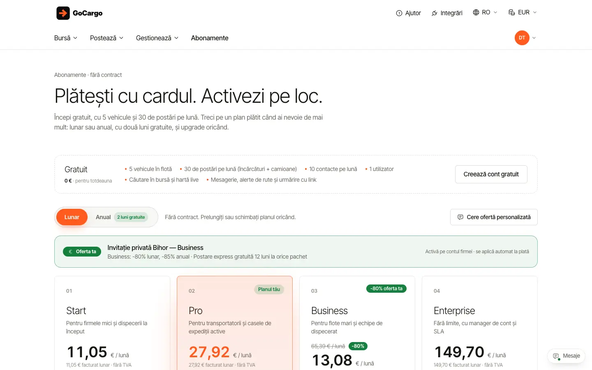592x370 pixels.
Task: Click the 5 vehicule în flotă feature
Action: tap(150, 169)
